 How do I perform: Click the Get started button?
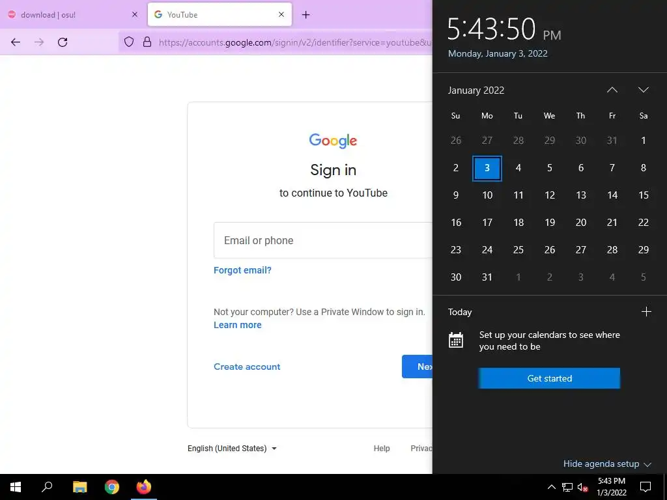point(549,378)
